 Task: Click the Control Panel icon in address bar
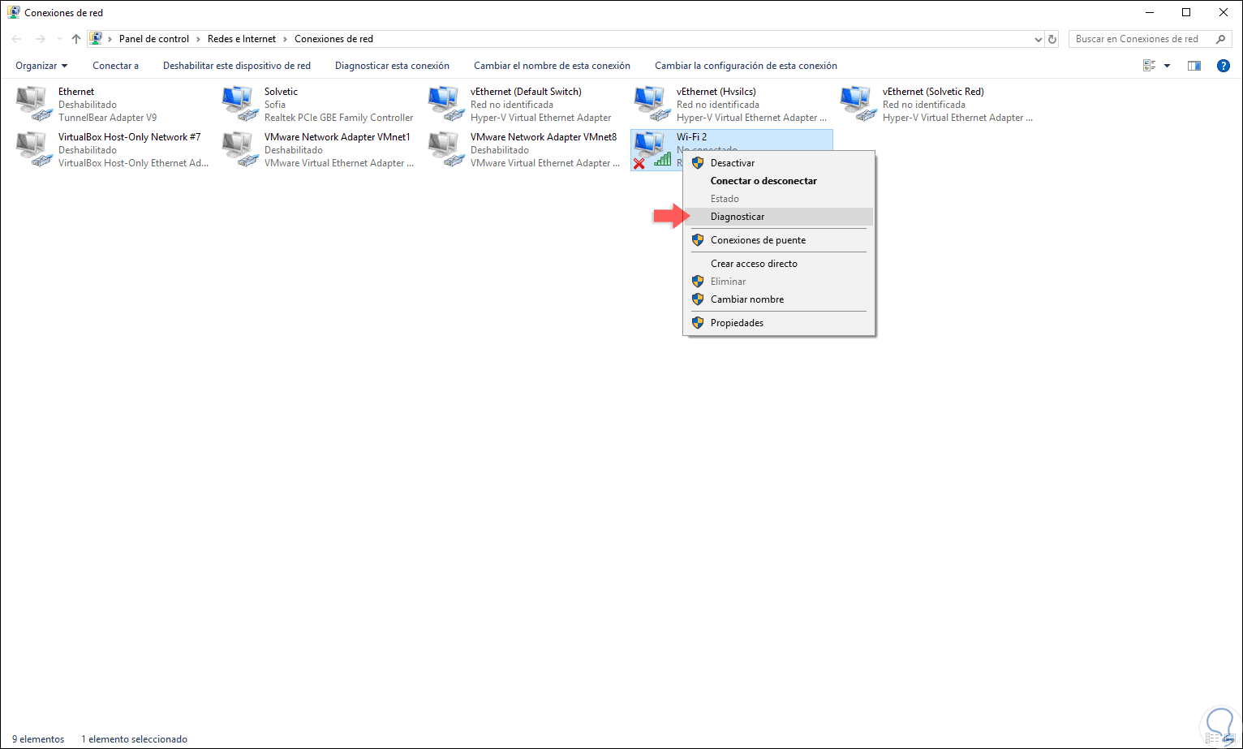click(x=96, y=39)
